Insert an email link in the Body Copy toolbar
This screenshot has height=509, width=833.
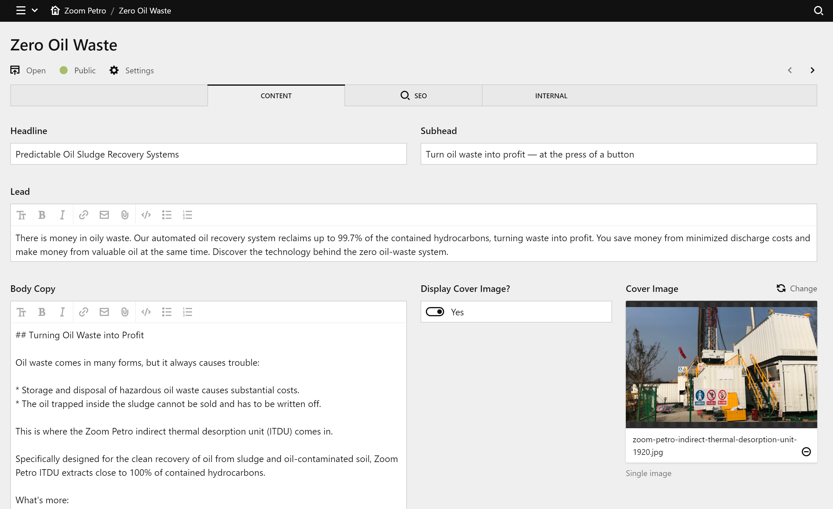(104, 312)
